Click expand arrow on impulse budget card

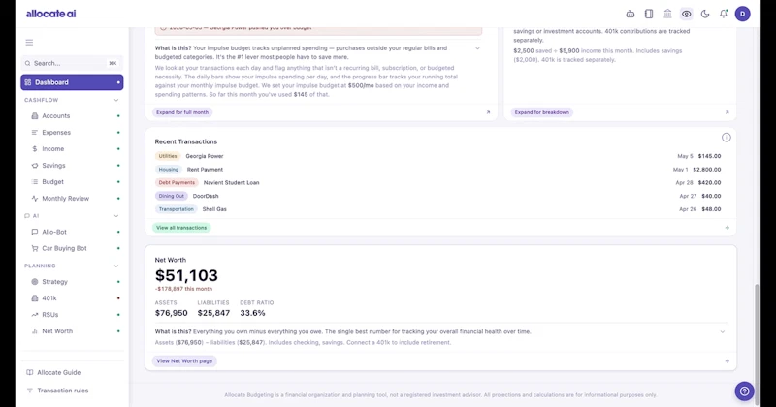tap(488, 112)
